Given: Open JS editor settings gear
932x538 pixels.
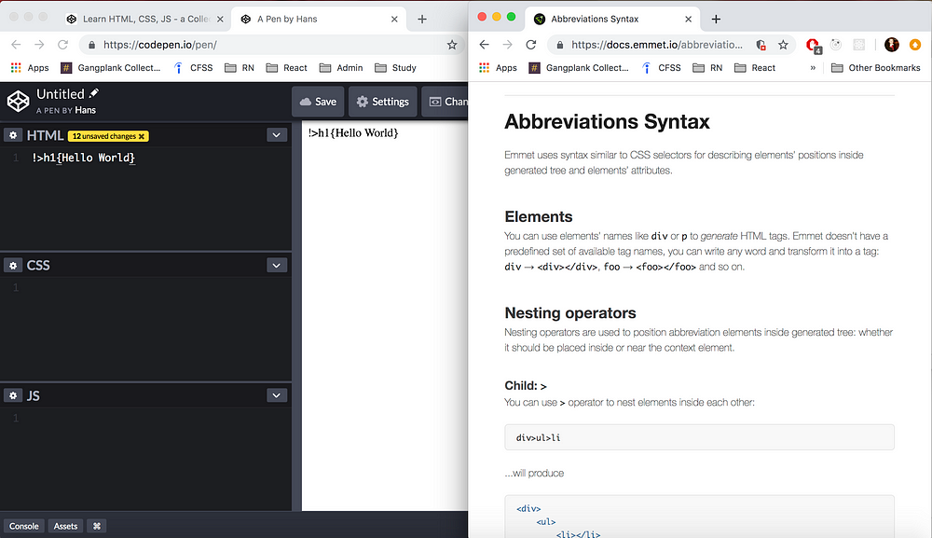Looking at the screenshot, I should click(x=12, y=395).
